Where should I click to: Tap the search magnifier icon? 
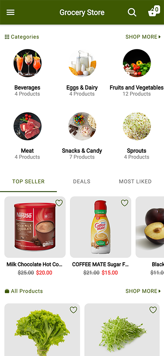point(132,12)
